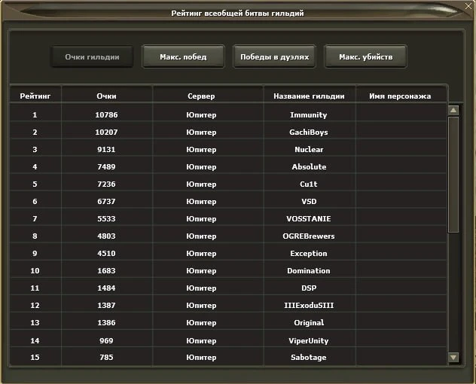Select the DSP guild name

pos(309,288)
